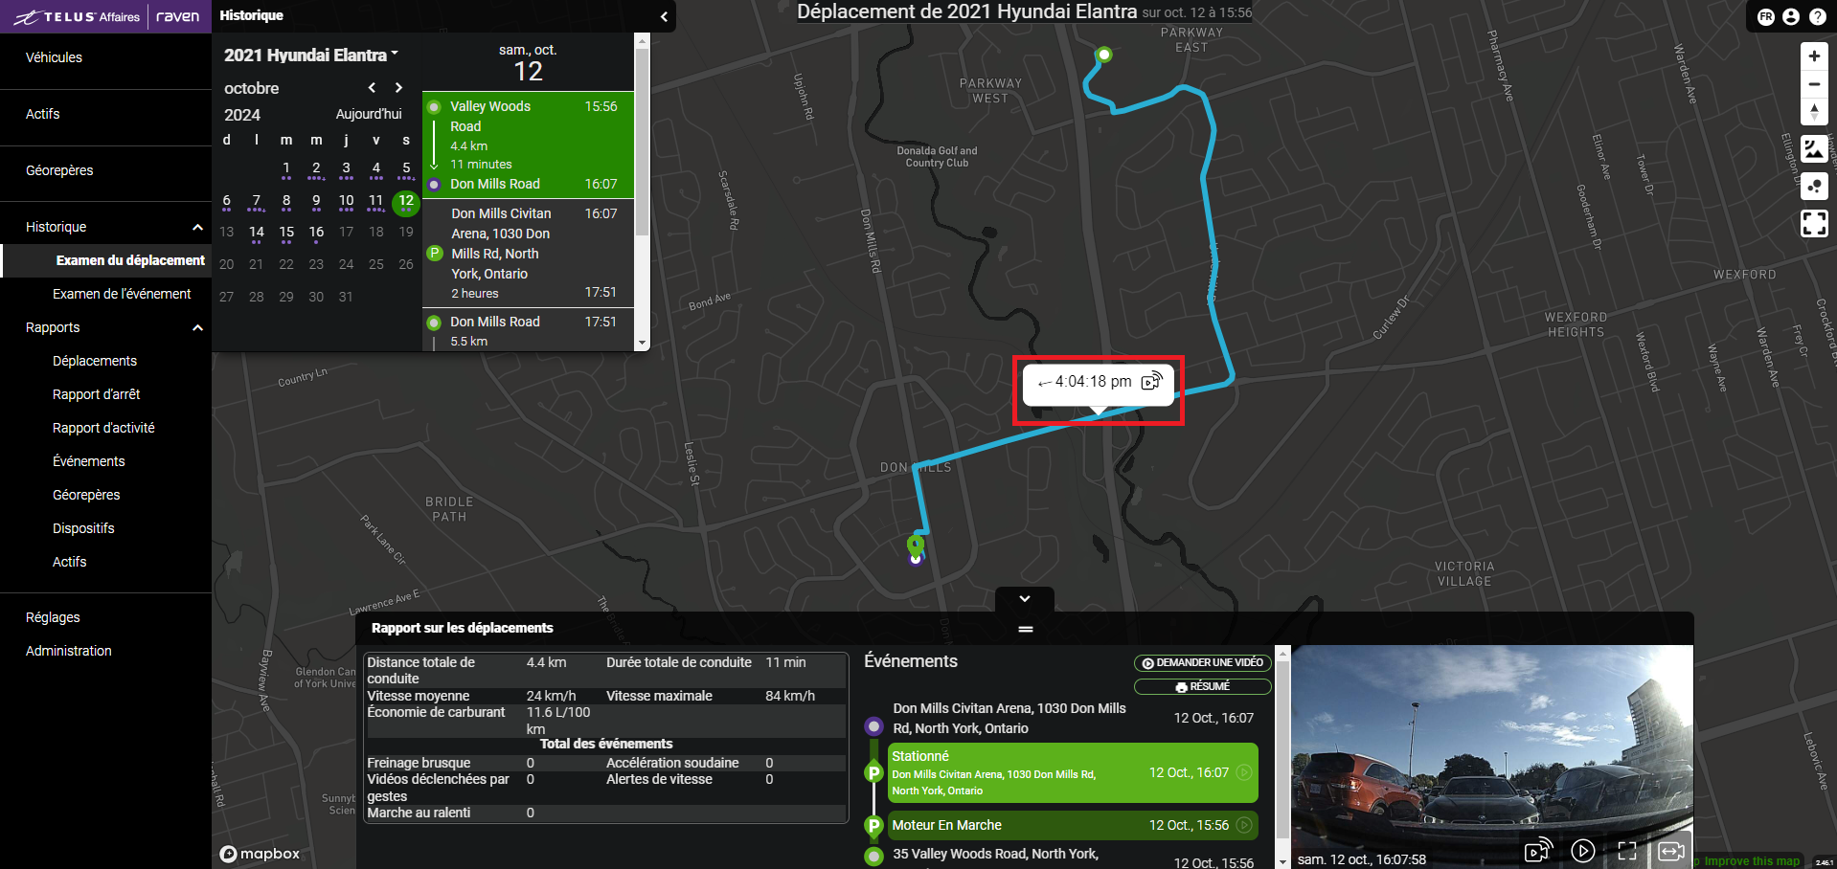Image resolution: width=1837 pixels, height=869 pixels.
Task: Select October 11 in calendar
Action: tap(376, 201)
